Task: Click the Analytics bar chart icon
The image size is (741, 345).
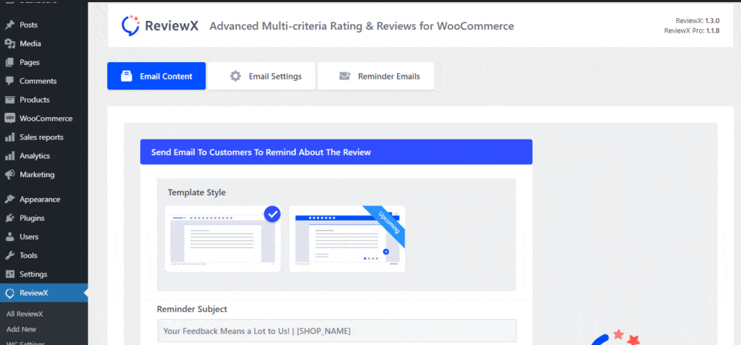Action: click(9, 156)
